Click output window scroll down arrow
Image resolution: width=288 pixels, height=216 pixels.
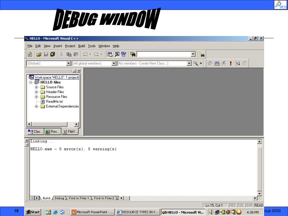pos(259,193)
